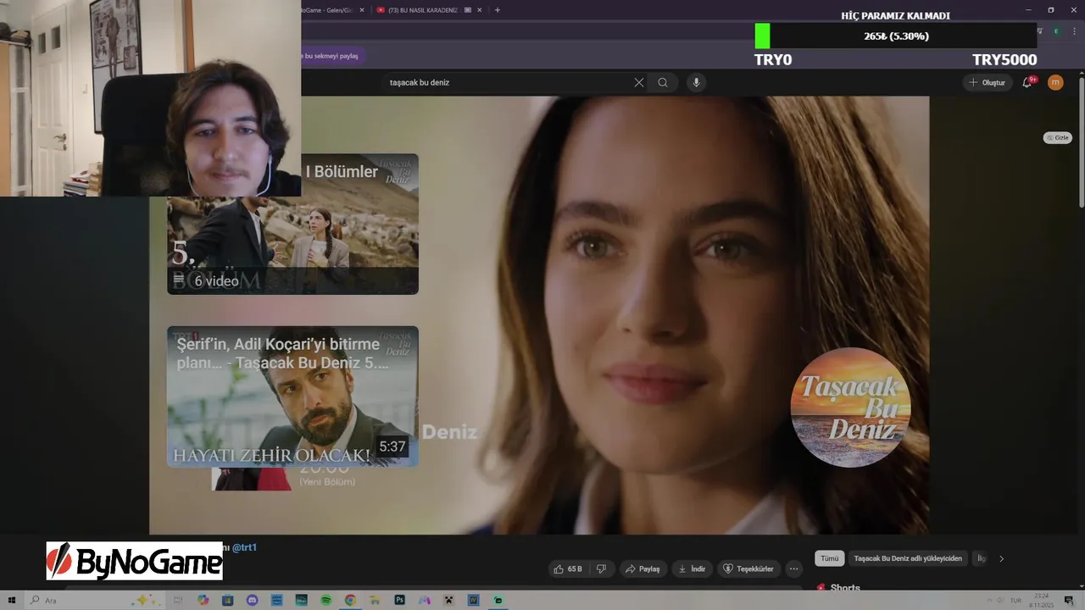Open Photoshop from the taskbar
Screen dimensions: 1085x610
click(x=399, y=600)
